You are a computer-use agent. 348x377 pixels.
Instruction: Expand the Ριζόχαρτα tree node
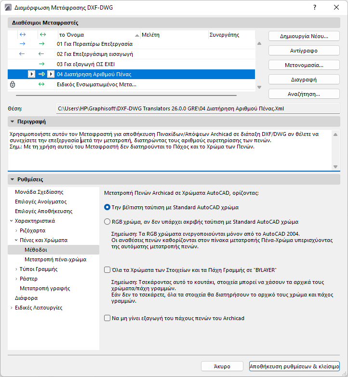coord(16,230)
